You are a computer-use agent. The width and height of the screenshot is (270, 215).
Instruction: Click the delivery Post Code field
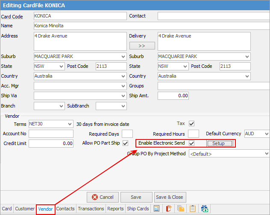pos(235,66)
